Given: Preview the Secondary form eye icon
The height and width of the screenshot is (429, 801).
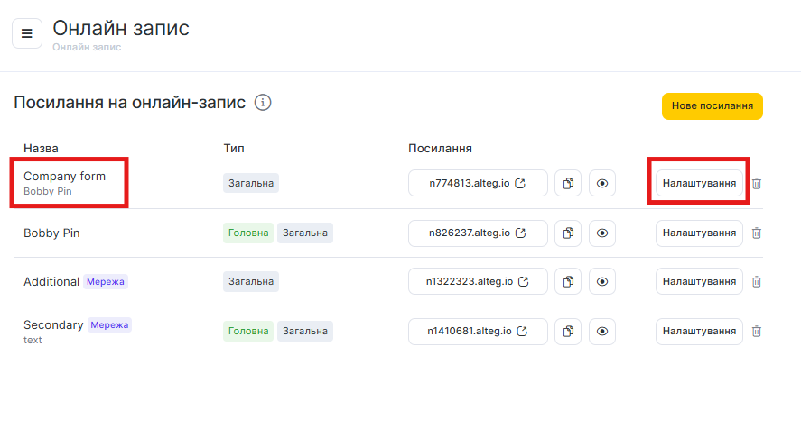Looking at the screenshot, I should [x=602, y=332].
